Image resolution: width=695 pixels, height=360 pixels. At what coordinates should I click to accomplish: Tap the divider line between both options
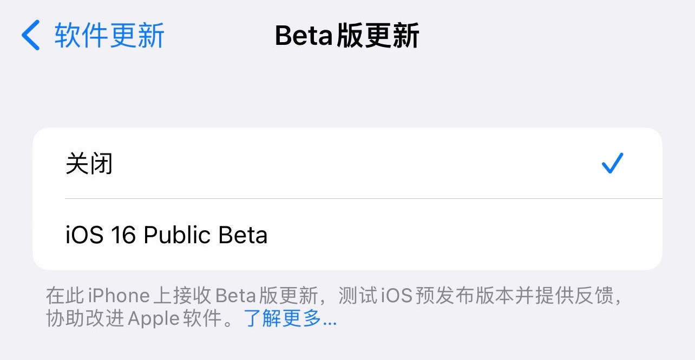point(363,198)
